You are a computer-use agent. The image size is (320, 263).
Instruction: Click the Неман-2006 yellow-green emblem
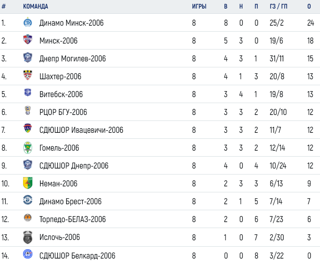28,183
